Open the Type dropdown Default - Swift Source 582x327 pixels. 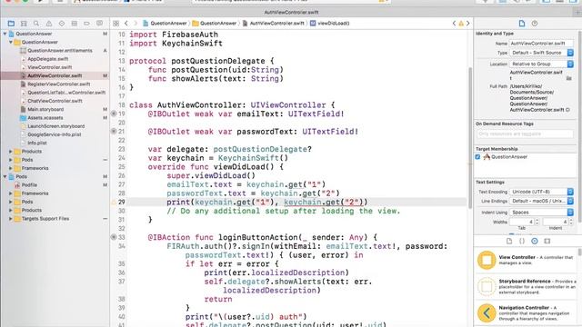(542, 53)
